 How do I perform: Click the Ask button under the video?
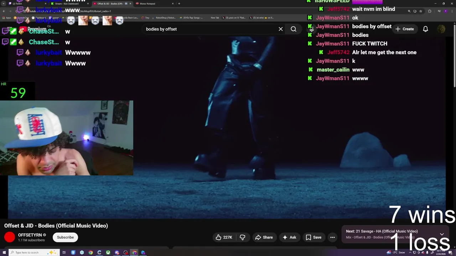pyautogui.click(x=289, y=238)
